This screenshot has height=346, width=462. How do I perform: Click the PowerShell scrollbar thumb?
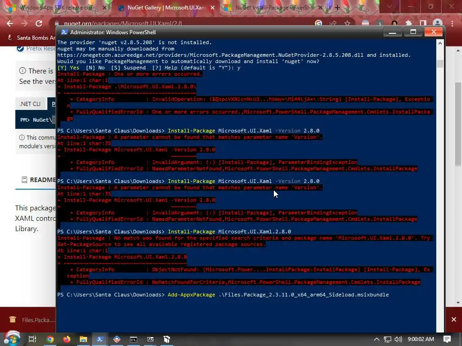pyautogui.click(x=440, y=64)
